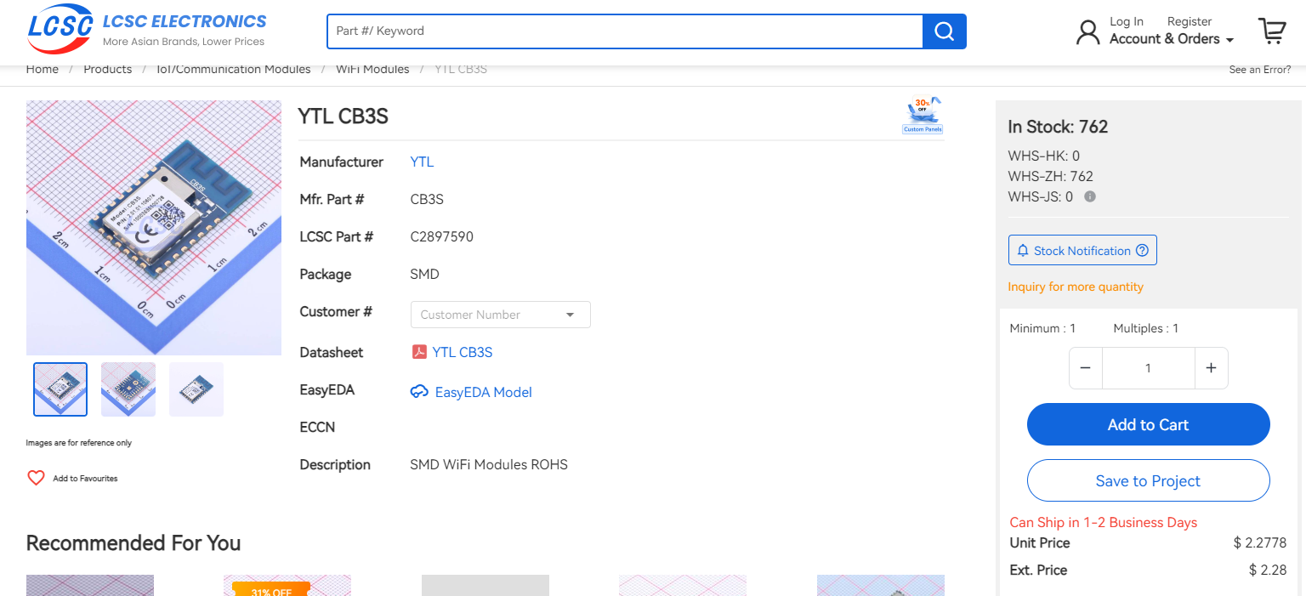The height and width of the screenshot is (596, 1306).
Task: Click the Recommended For You heading
Action: pos(133,542)
